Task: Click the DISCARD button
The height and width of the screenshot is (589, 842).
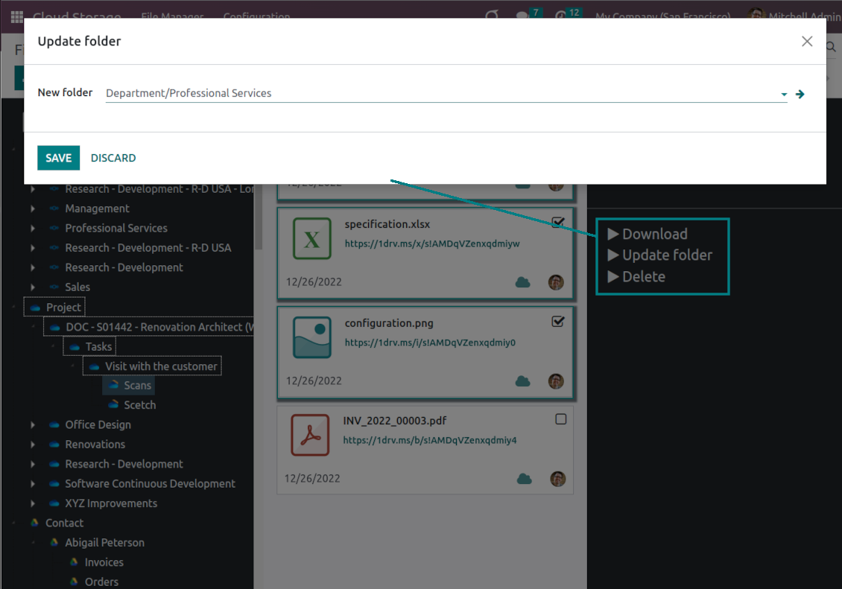Action: [113, 158]
